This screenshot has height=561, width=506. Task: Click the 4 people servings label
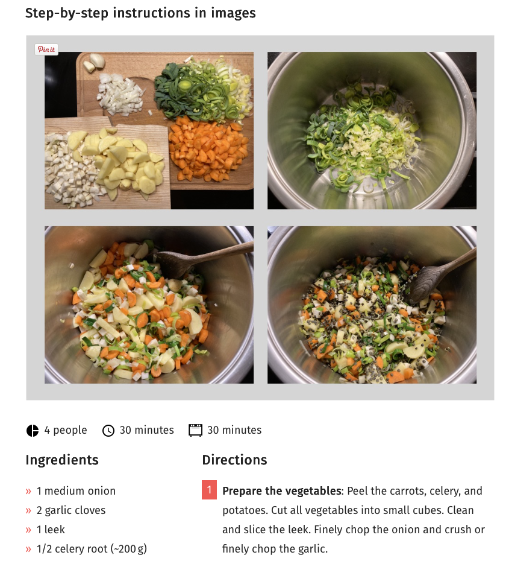point(66,430)
